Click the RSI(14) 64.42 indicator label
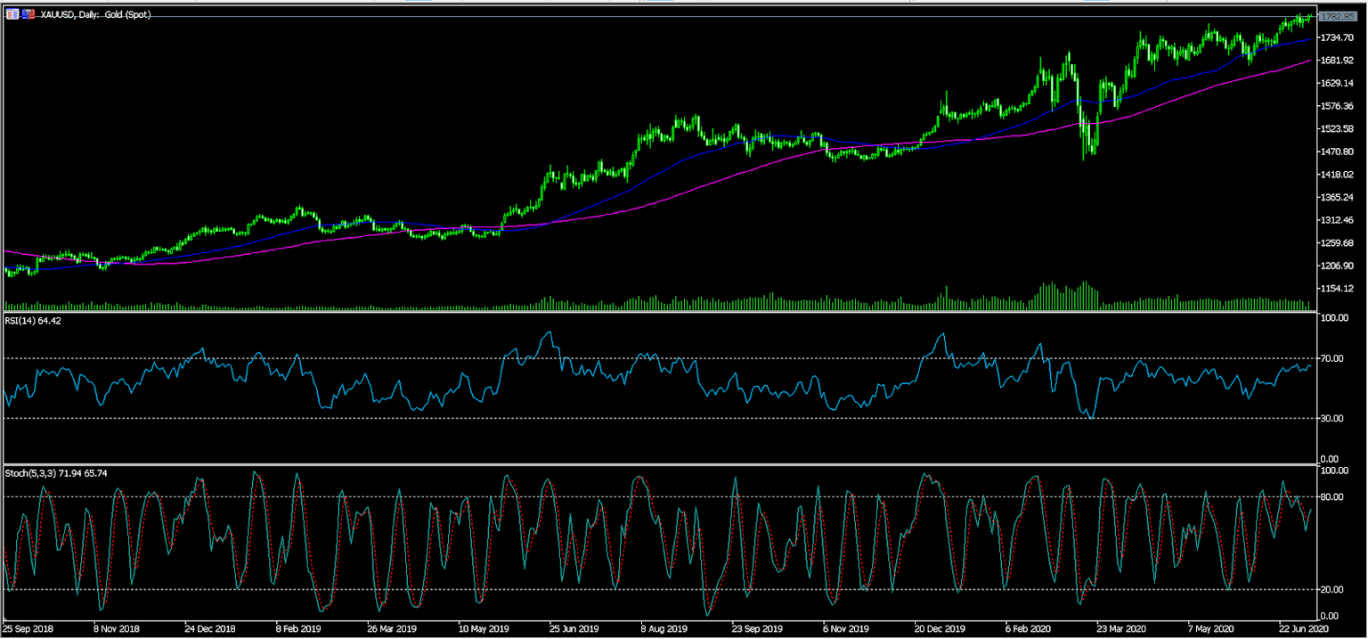Image resolution: width=1368 pixels, height=639 pixels. tap(31, 320)
